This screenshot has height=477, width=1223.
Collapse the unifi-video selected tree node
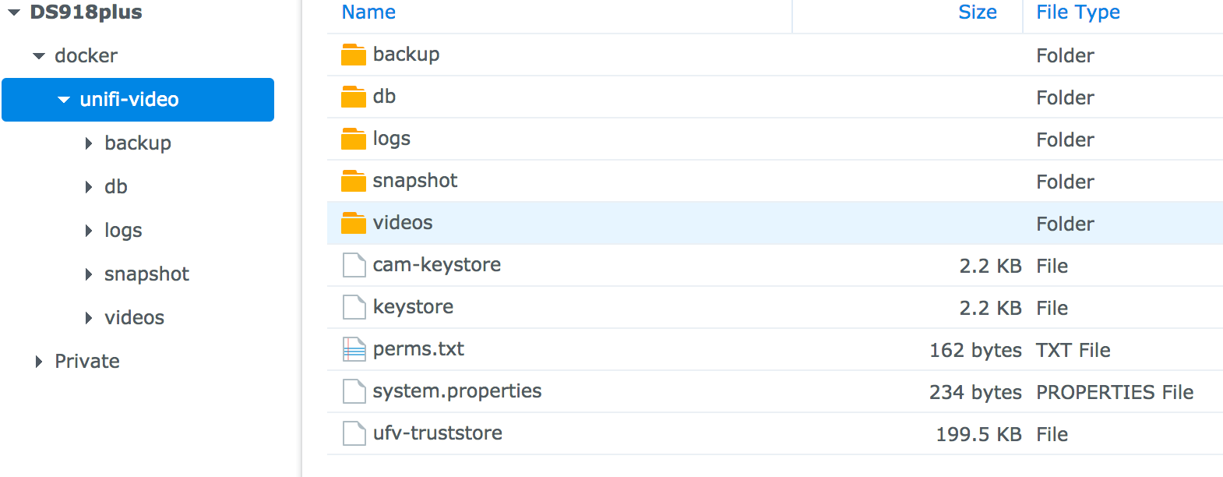64,100
